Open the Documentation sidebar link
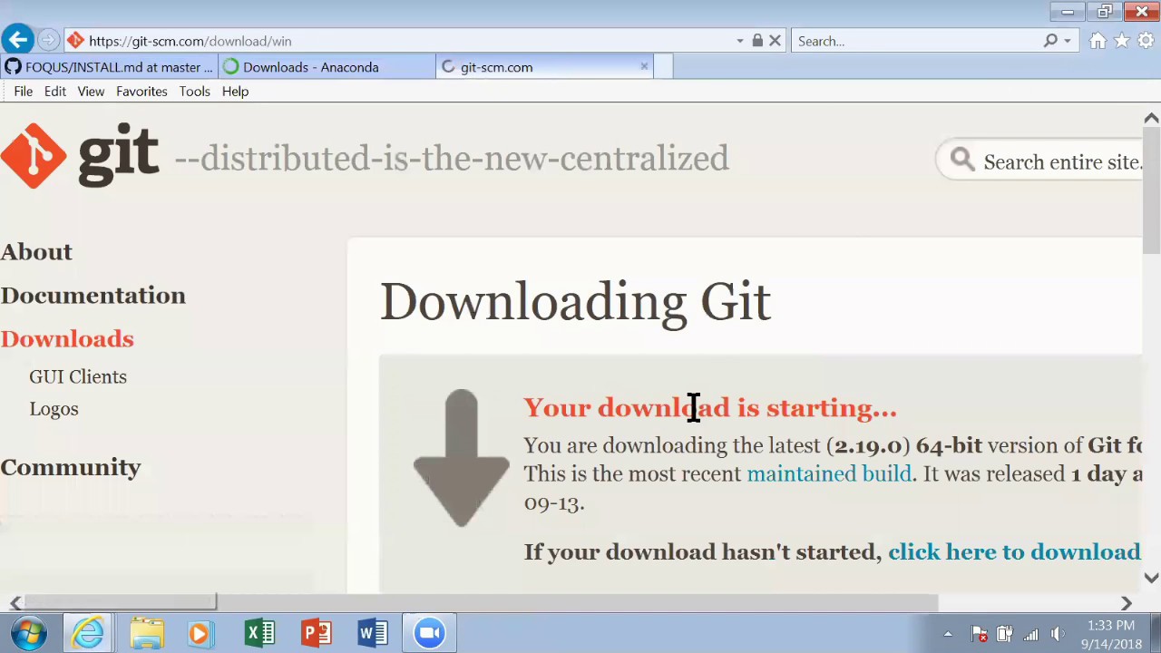1161x653 pixels. (x=93, y=296)
